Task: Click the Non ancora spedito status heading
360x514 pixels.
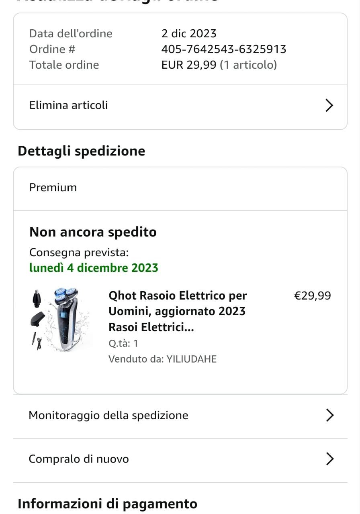Action: coord(93,232)
